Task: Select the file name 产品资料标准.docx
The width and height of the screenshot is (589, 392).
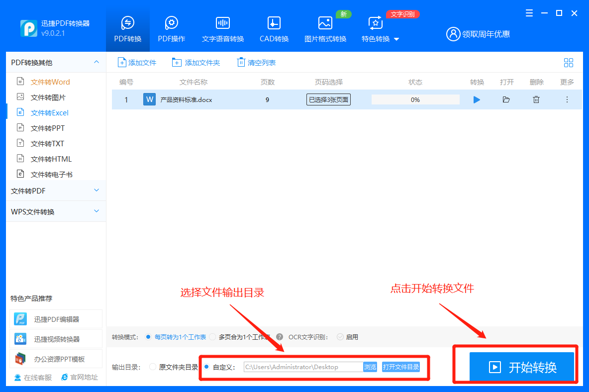Action: (187, 99)
